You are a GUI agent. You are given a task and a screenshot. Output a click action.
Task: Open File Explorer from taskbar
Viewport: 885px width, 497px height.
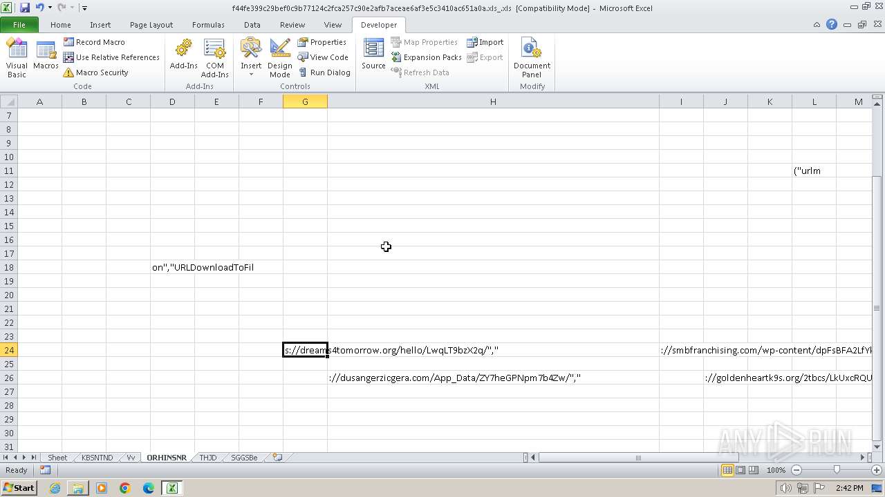point(78,488)
